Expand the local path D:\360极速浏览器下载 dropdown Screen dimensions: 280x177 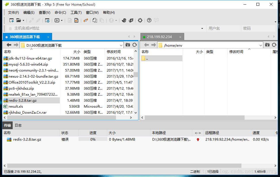tap(121, 46)
